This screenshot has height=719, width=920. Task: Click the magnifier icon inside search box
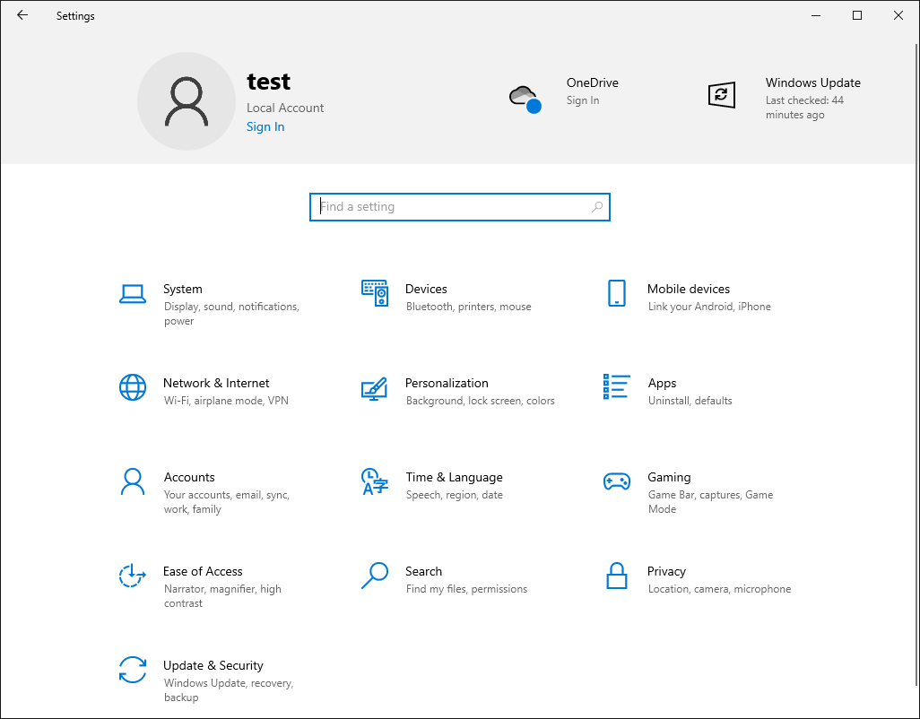597,207
